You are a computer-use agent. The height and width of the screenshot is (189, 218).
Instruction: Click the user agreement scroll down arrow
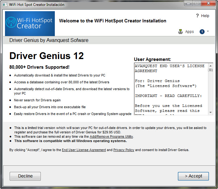pos(211,113)
